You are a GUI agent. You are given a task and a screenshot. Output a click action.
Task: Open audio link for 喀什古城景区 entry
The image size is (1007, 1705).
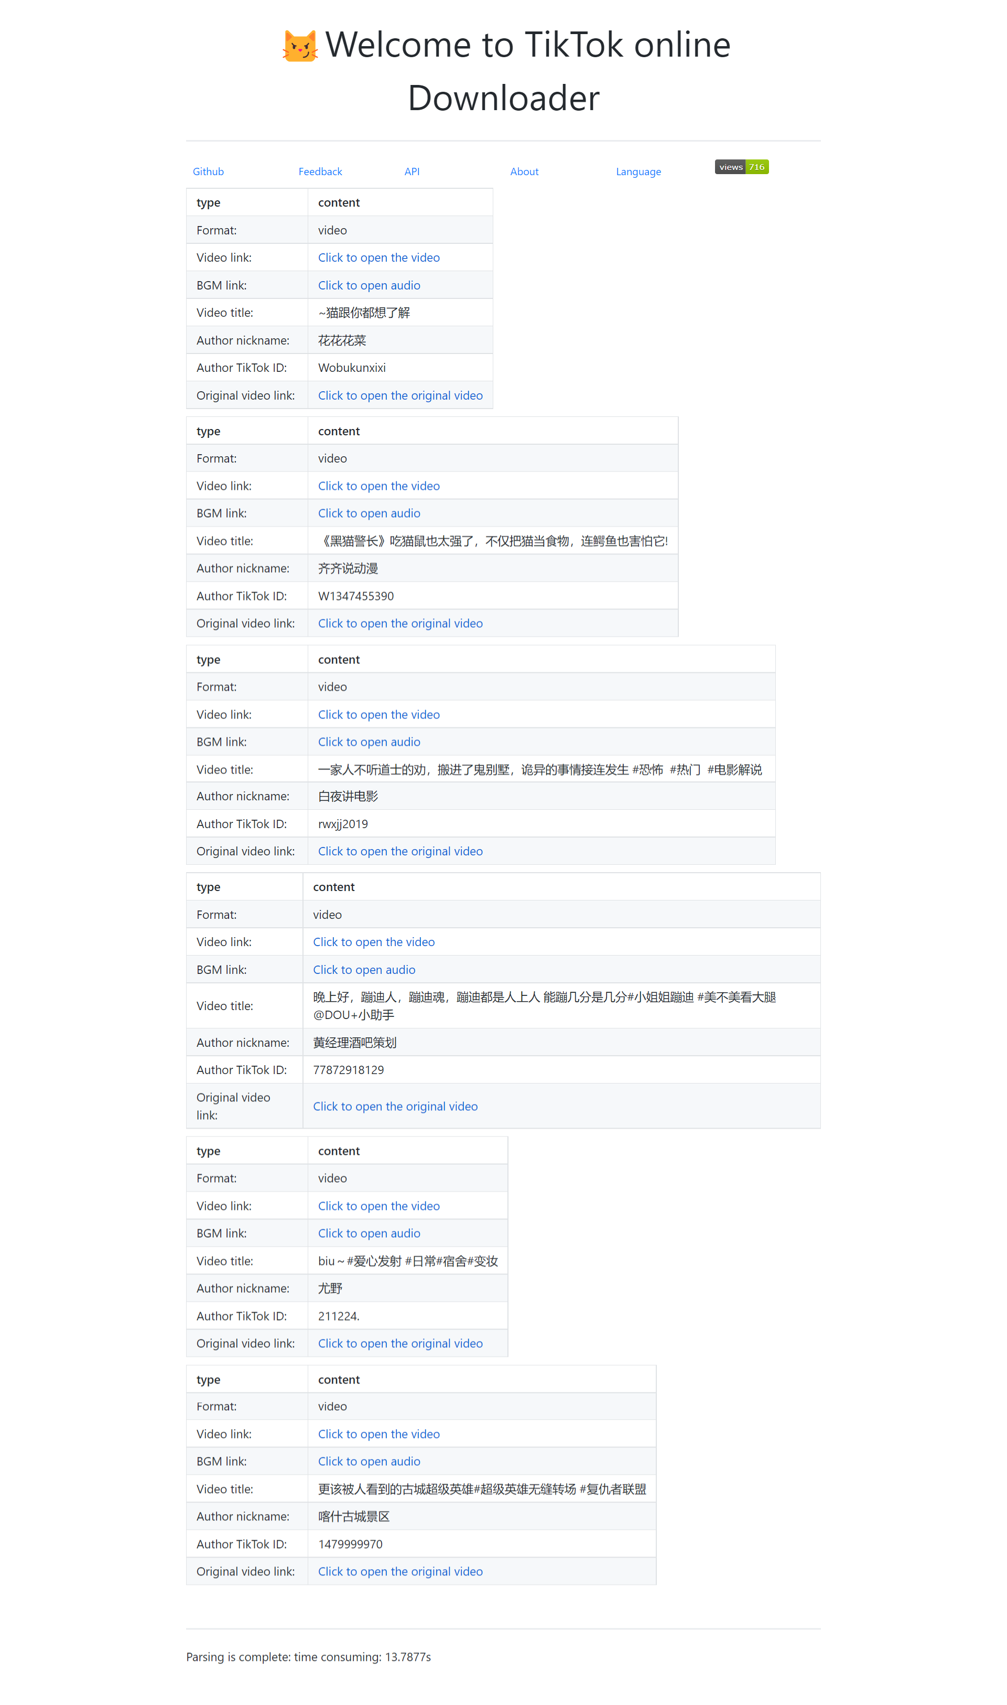(369, 1461)
